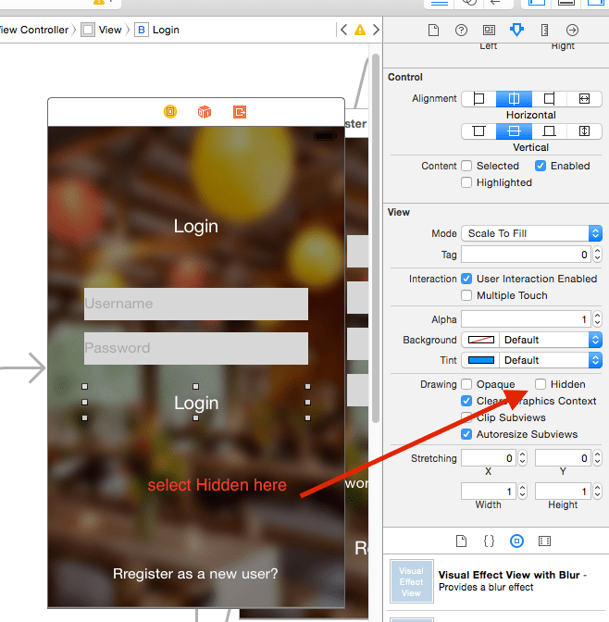Select View Controller in jump bar
The height and width of the screenshot is (622, 609).
pyautogui.click(x=34, y=30)
